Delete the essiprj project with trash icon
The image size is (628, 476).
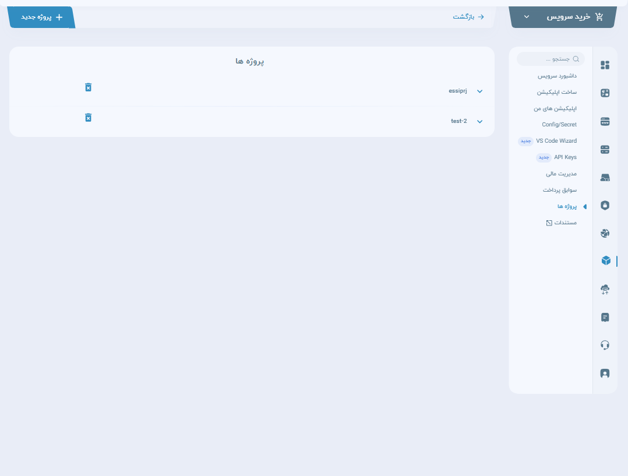coord(88,87)
